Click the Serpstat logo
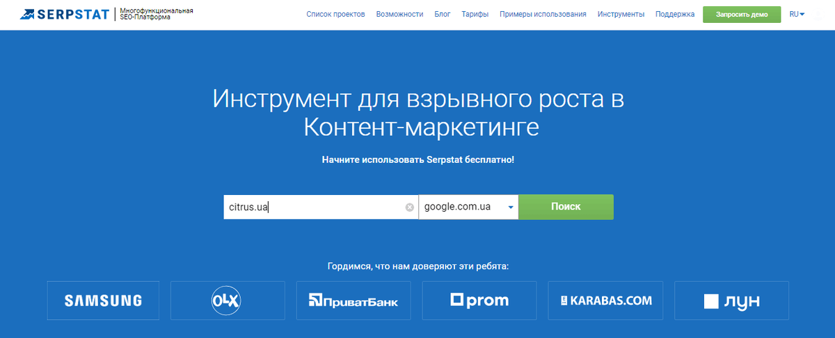835x338 pixels. [x=66, y=14]
